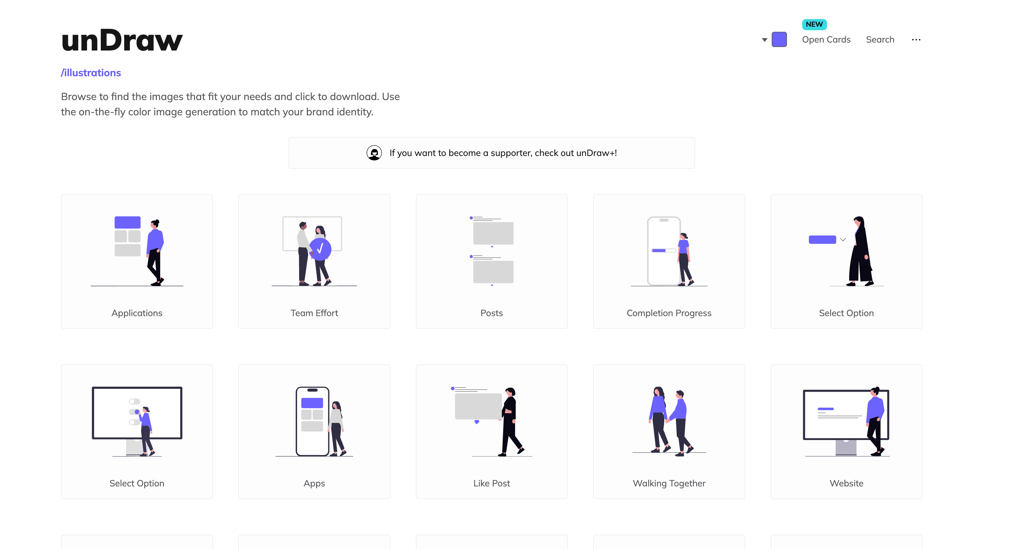Viewport: 1023px width, 549px height.
Task: Expand the color picker dropdown arrow
Action: (764, 40)
